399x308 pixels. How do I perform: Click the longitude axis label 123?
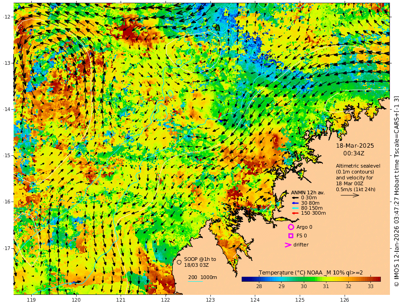tap(210, 300)
